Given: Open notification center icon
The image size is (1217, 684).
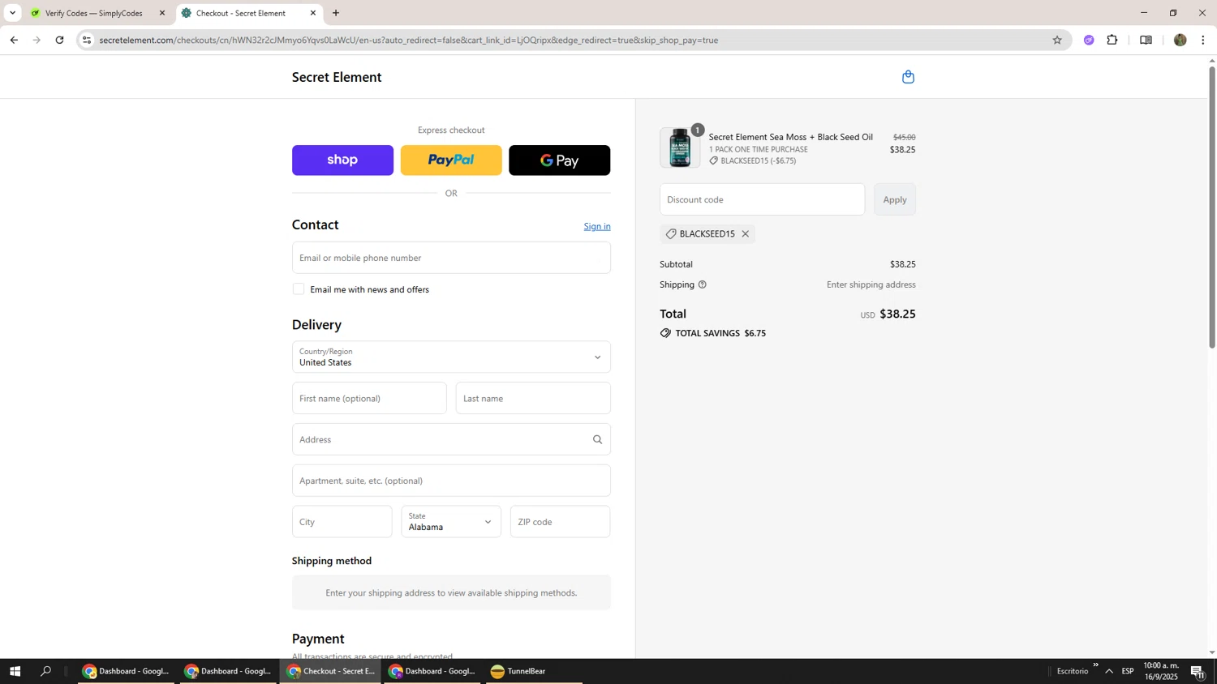Looking at the screenshot, I should 1198,671.
